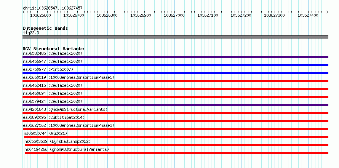Screen dimensions: 339x168
Task: Click the blue bar under esv2750977
Action: click(175, 73)
